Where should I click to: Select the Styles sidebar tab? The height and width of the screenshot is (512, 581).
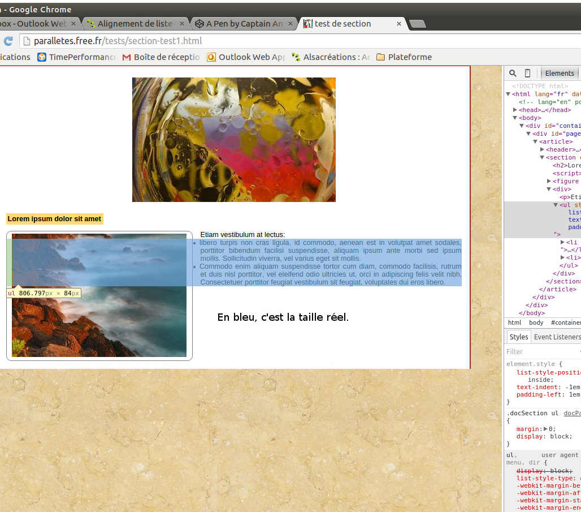[x=518, y=337]
